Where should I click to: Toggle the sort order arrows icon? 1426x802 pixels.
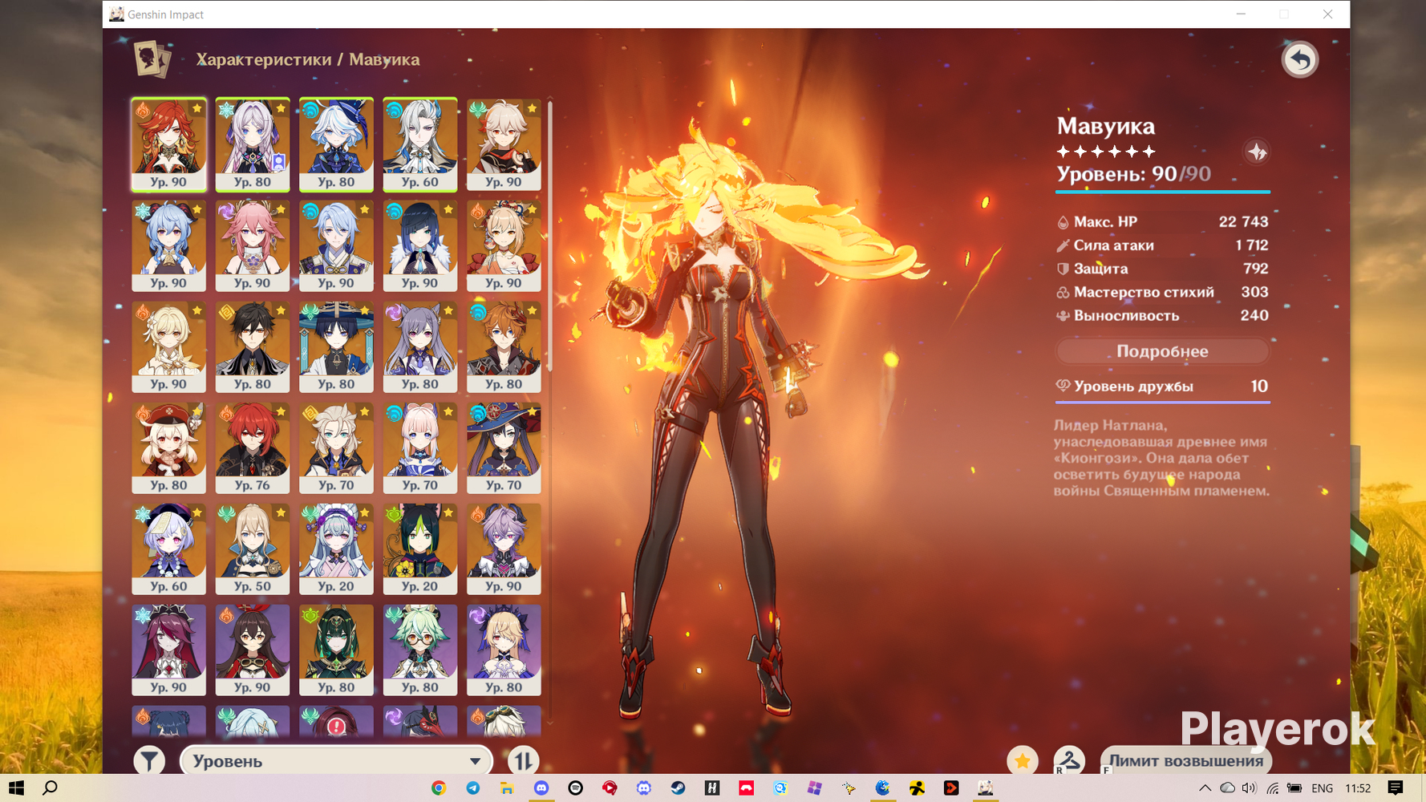(x=523, y=760)
